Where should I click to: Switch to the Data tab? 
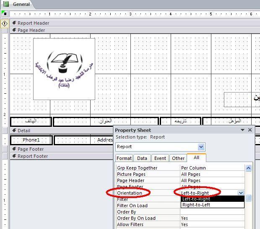[142, 158]
